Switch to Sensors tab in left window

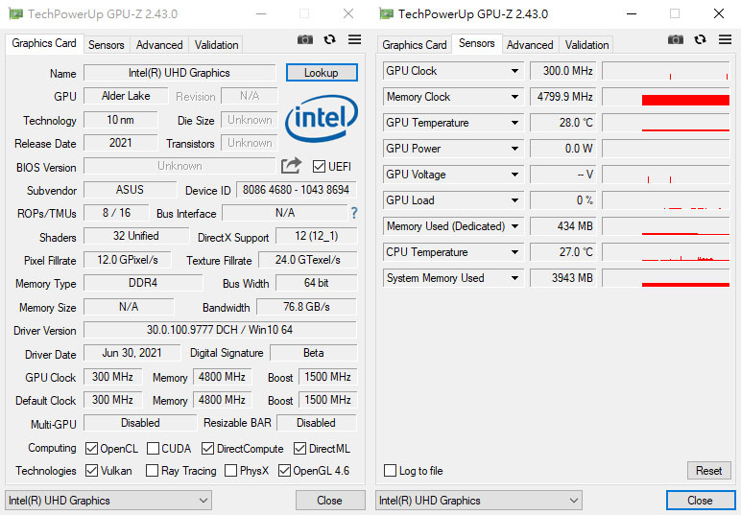(107, 45)
